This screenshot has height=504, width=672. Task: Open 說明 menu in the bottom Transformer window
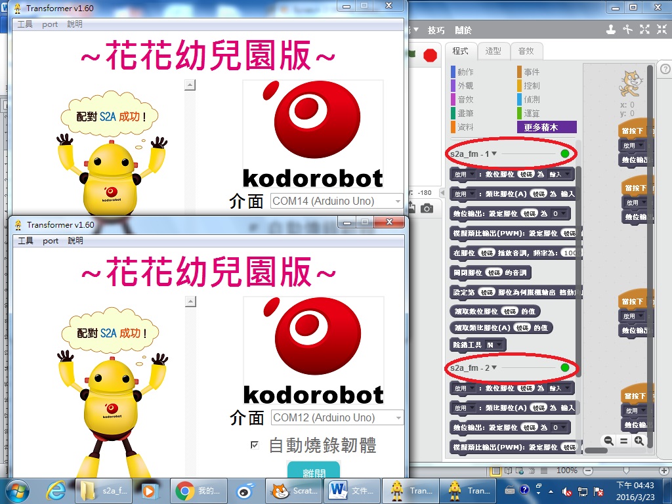(x=75, y=240)
